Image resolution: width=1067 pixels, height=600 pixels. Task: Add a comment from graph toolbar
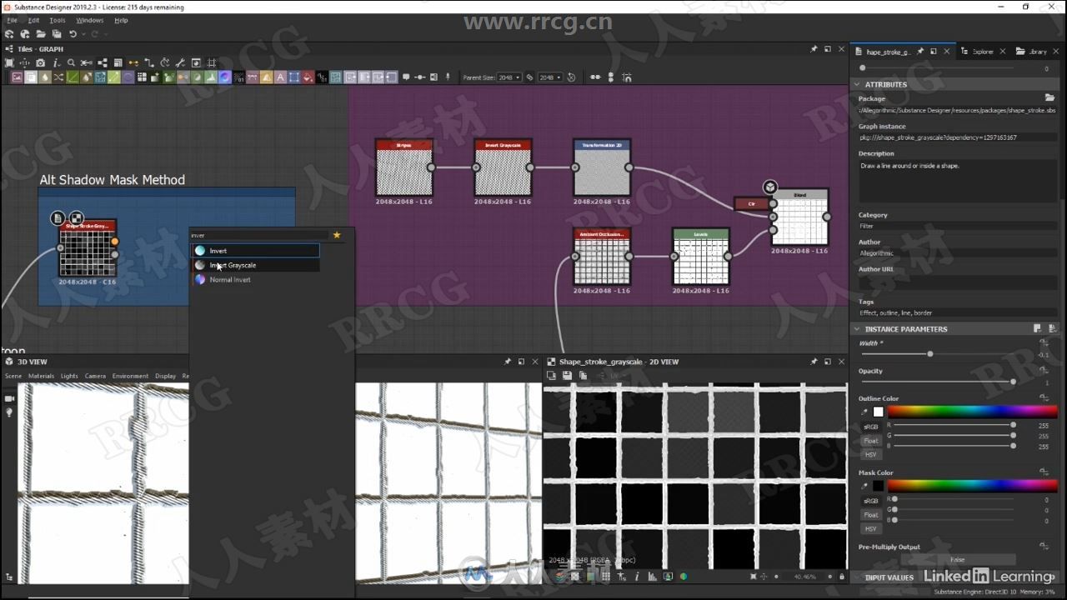coord(406,77)
